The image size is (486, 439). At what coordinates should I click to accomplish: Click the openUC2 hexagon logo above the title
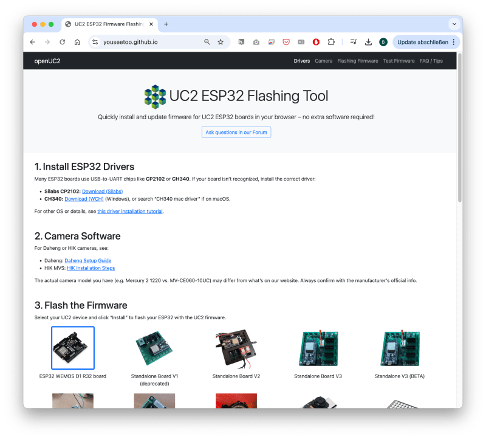(x=155, y=96)
